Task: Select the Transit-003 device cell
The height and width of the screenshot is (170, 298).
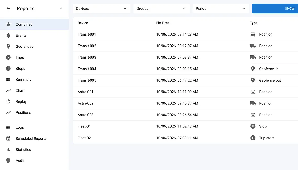Action: pyautogui.click(x=87, y=57)
